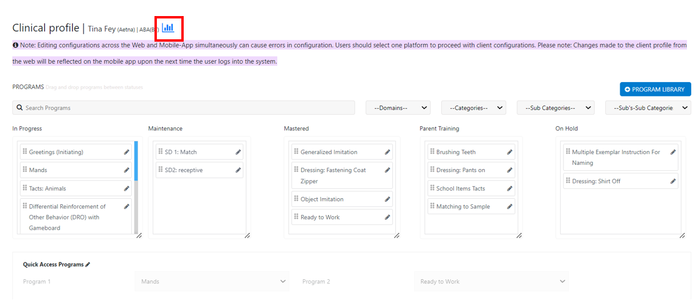This screenshot has width=696, height=303.
Task: Open Program 2 quick access dropdown
Action: pyautogui.click(x=491, y=282)
